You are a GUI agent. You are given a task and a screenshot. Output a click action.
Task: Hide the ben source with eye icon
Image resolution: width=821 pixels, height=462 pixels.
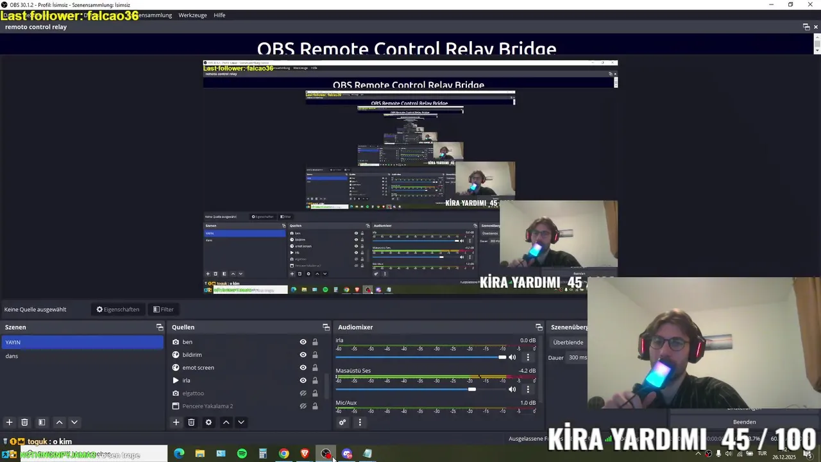coord(303,342)
